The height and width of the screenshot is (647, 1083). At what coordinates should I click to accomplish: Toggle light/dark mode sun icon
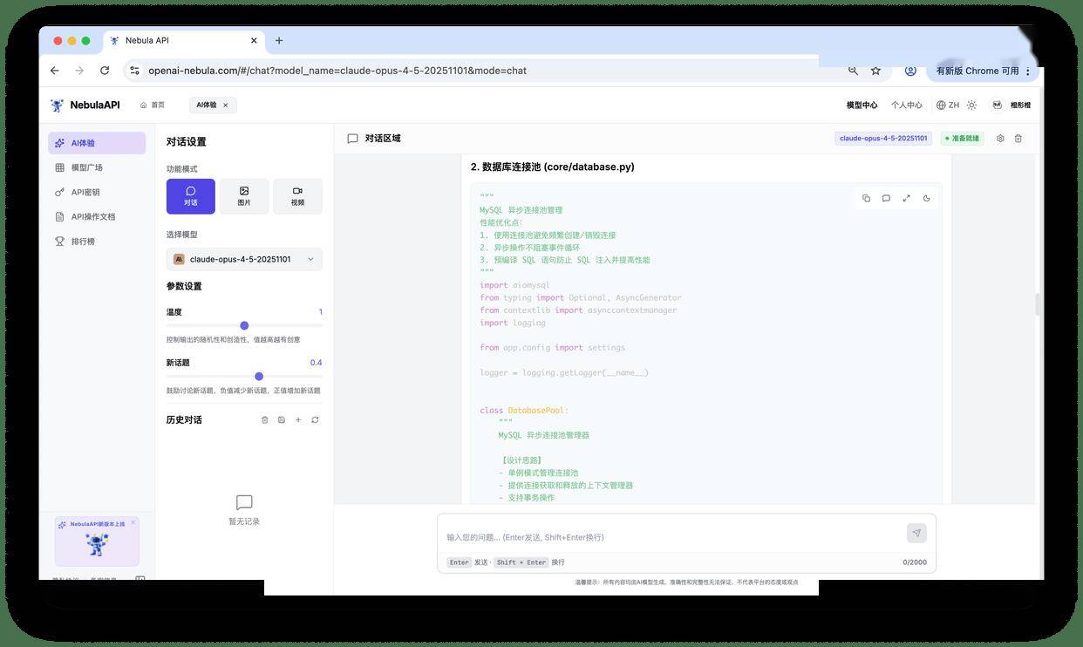click(x=971, y=106)
